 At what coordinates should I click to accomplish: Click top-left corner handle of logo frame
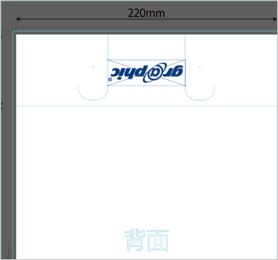coord(107,60)
